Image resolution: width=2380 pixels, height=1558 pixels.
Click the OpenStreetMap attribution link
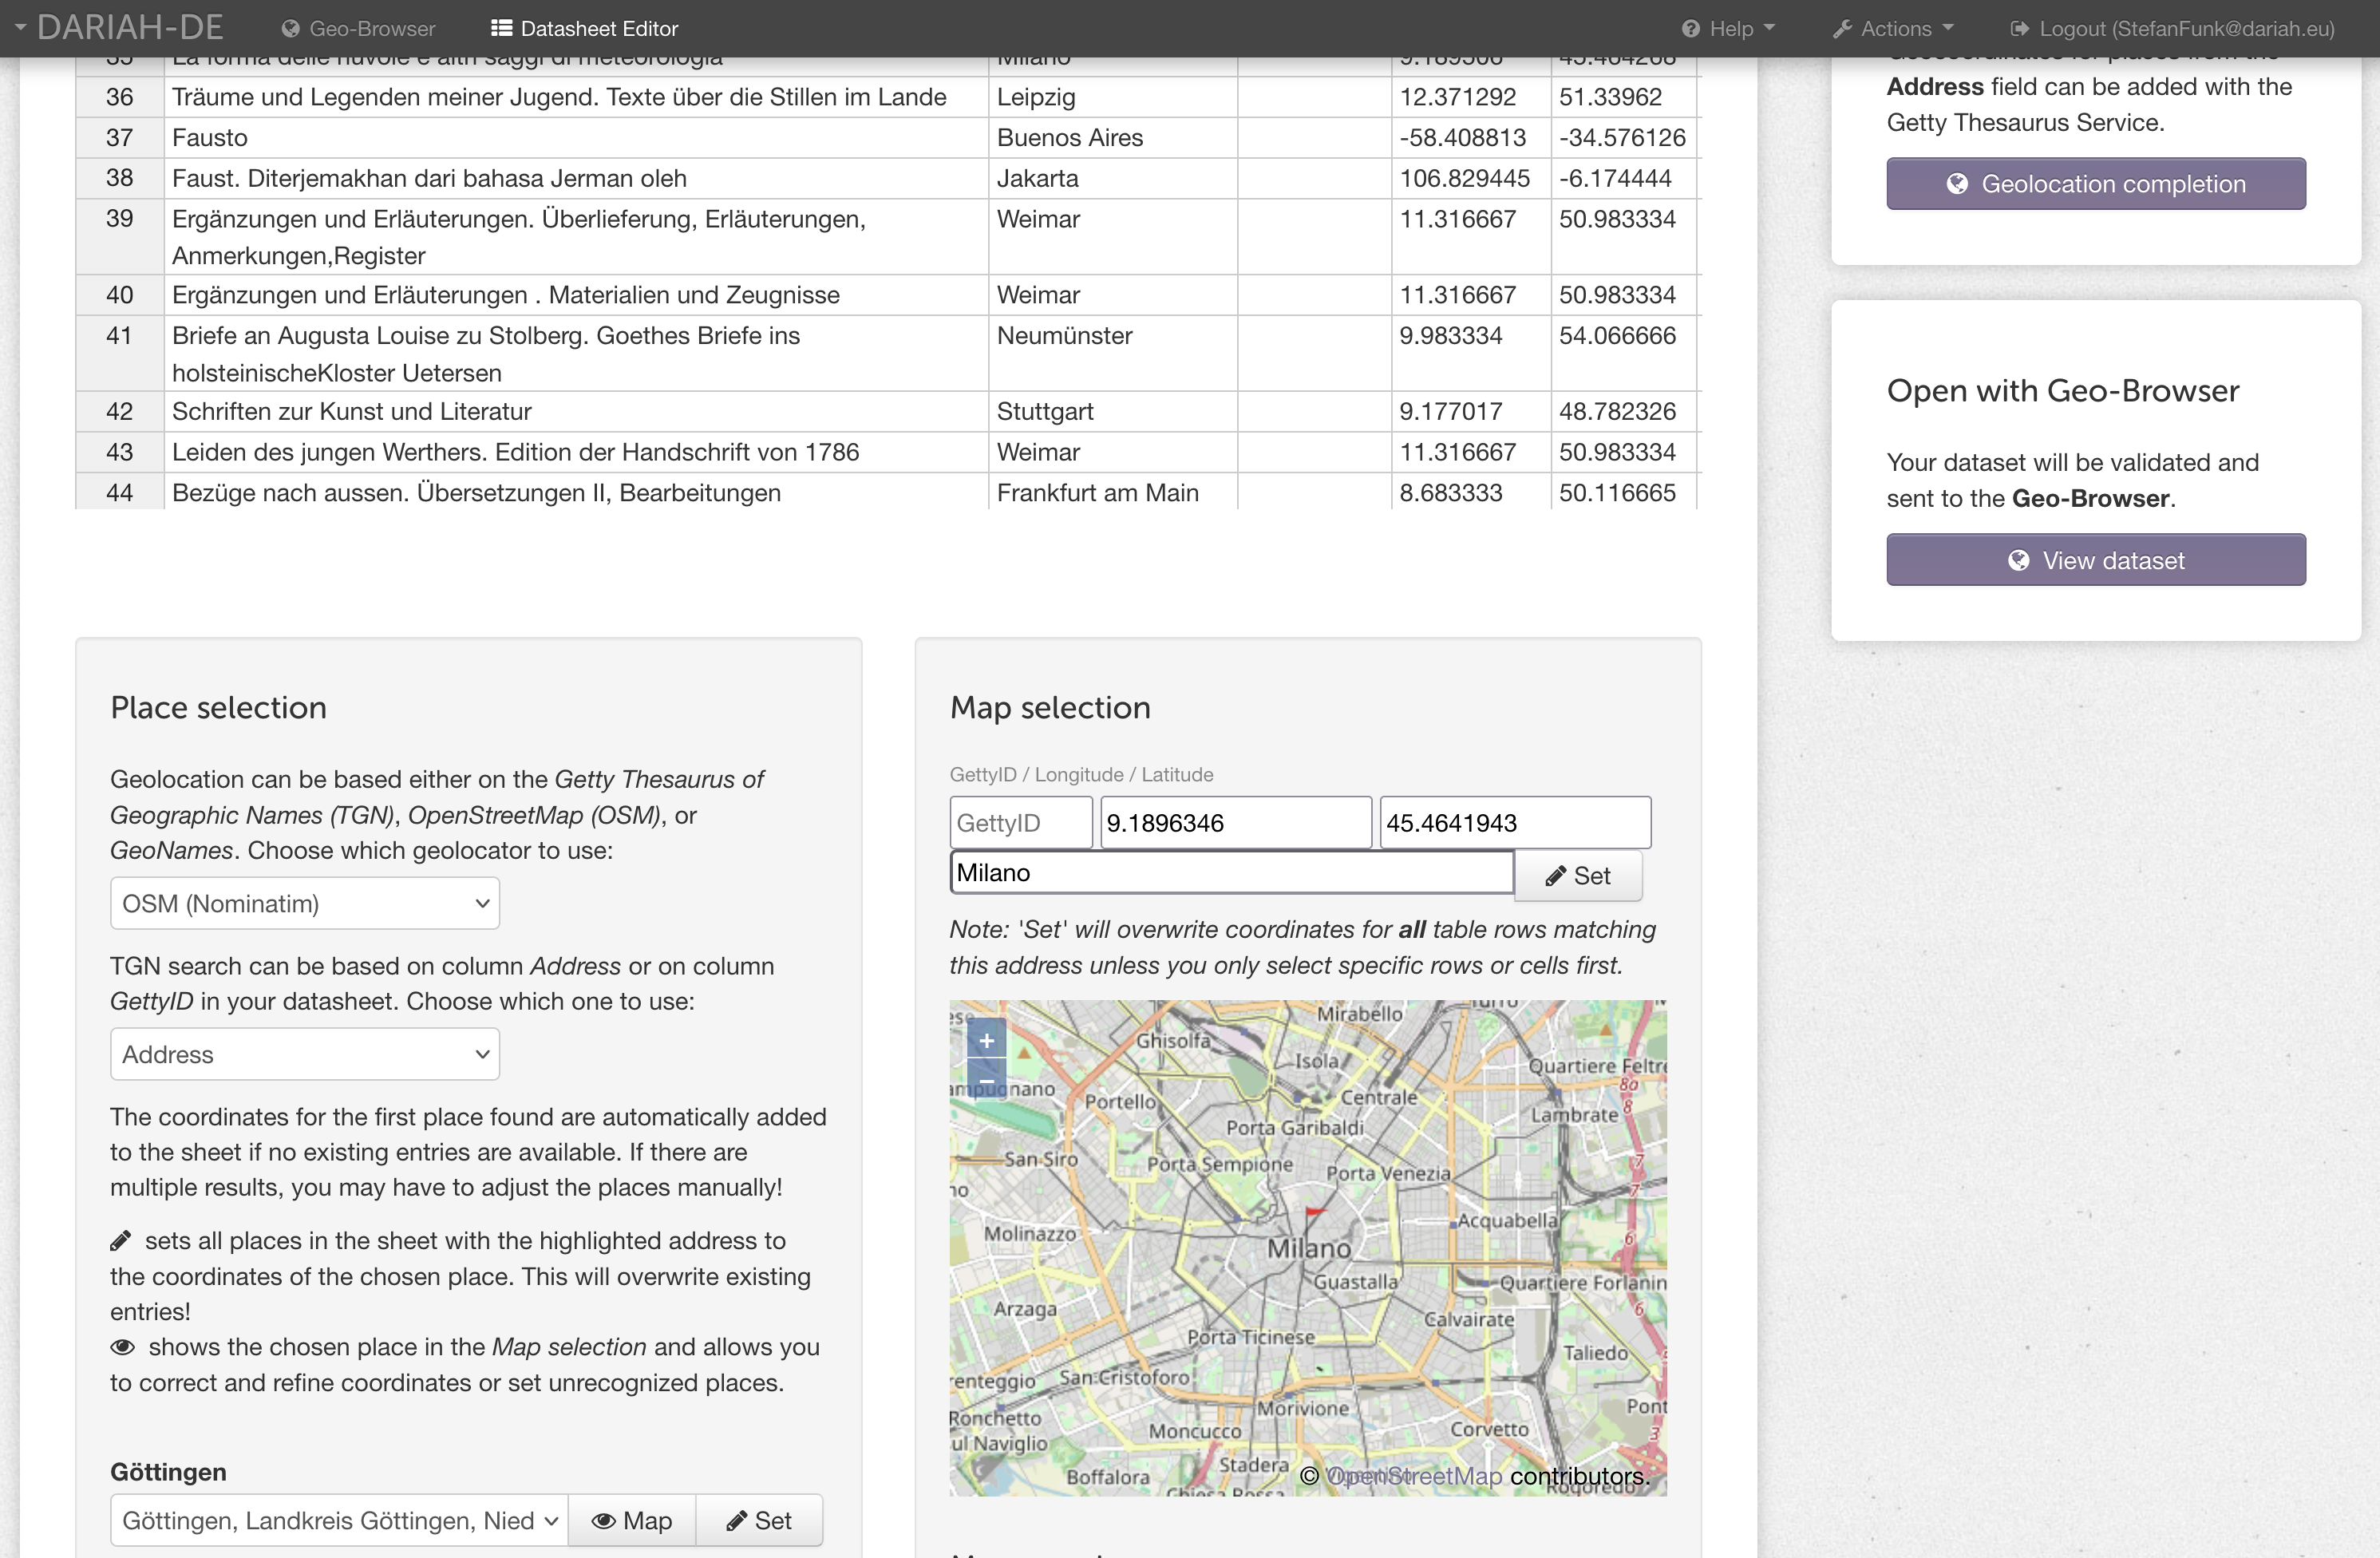pyautogui.click(x=1413, y=1476)
